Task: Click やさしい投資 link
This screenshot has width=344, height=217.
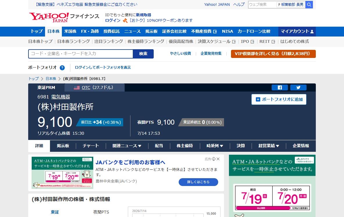Action: (x=180, y=54)
